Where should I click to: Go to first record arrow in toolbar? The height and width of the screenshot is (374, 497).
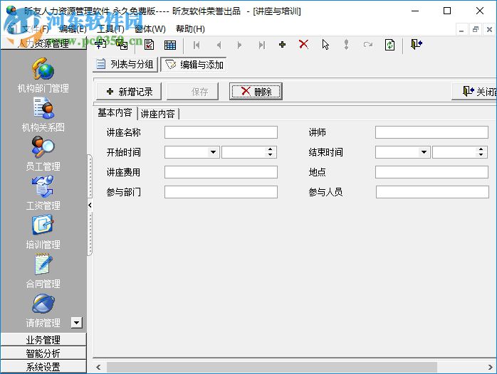click(x=197, y=45)
